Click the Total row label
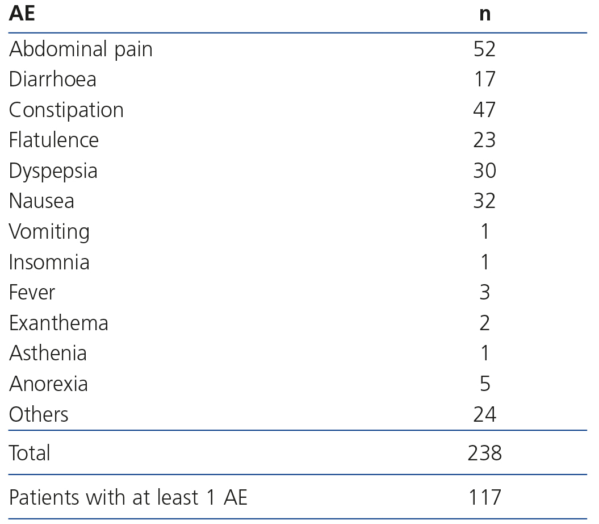 (30, 453)
